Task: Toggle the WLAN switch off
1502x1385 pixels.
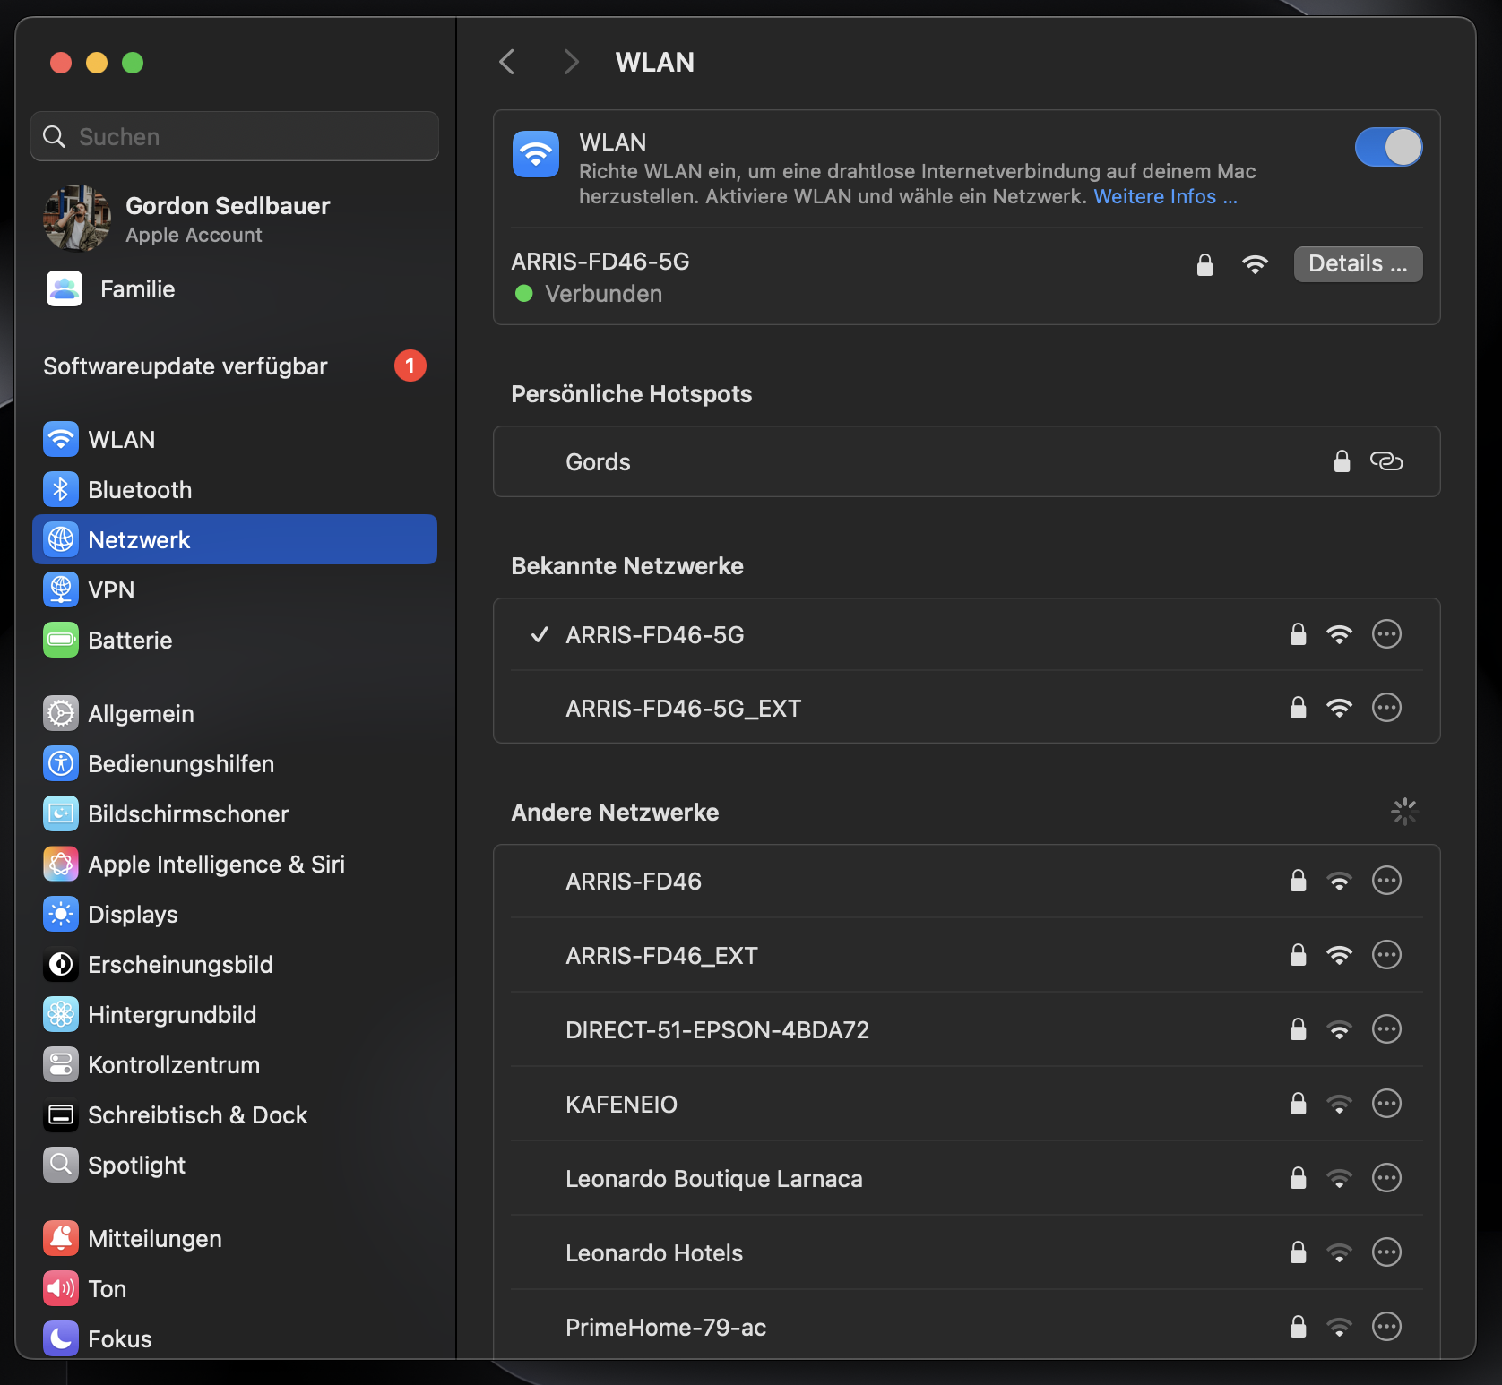Action: coord(1388,147)
